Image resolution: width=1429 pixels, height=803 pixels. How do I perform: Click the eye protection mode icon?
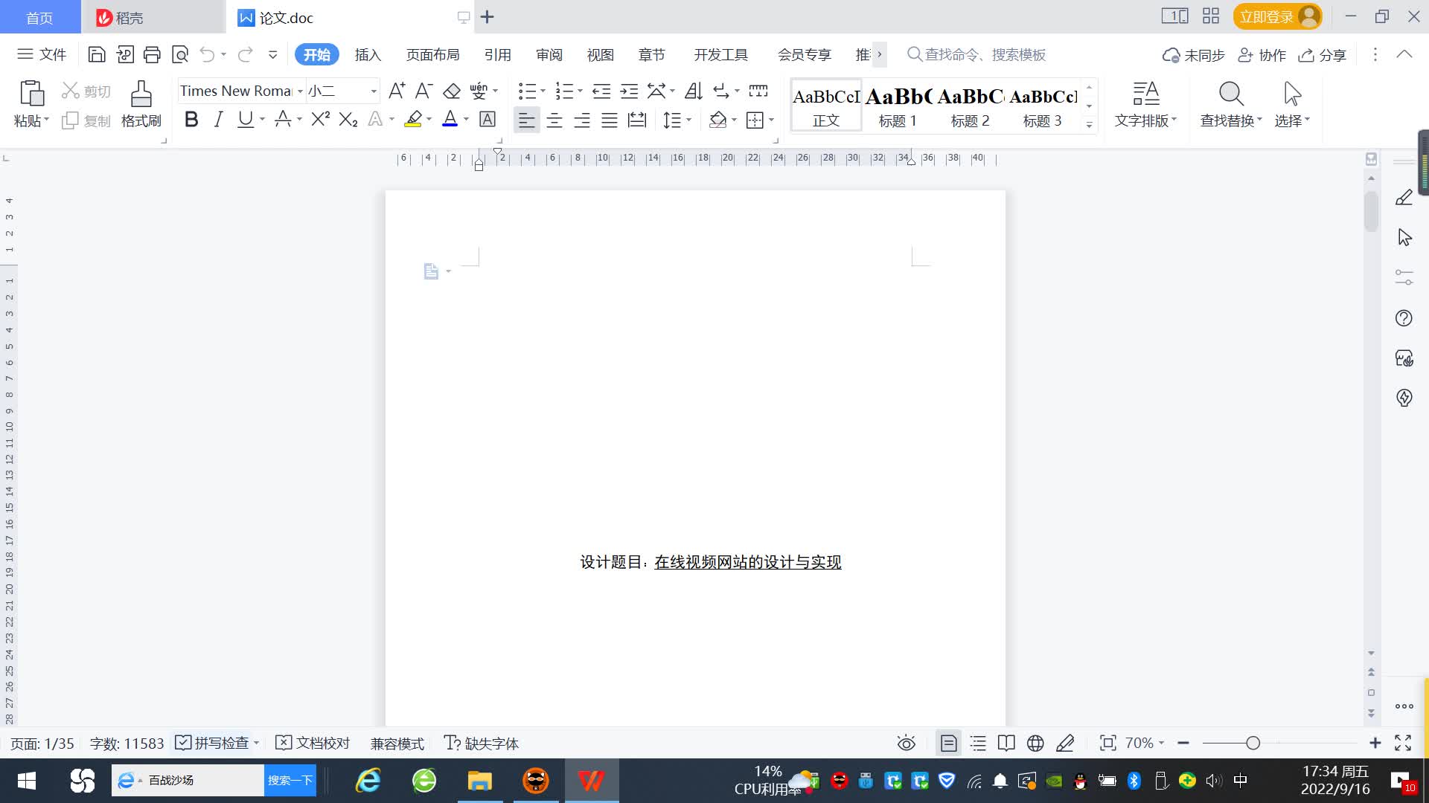(906, 743)
